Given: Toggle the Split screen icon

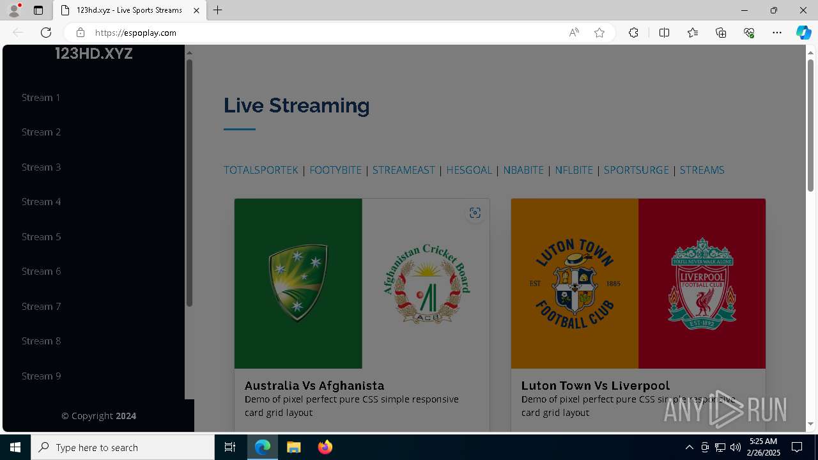Looking at the screenshot, I should coord(664,33).
